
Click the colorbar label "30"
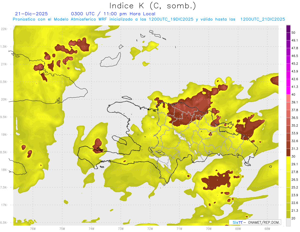[x=293, y=156]
